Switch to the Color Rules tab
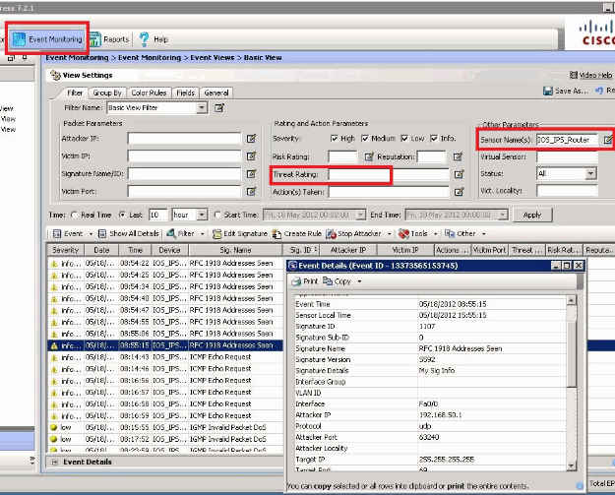The width and height of the screenshot is (615, 495). 149,93
